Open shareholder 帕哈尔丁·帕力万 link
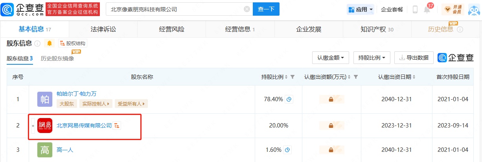This screenshot has width=482, height=162. (77, 94)
